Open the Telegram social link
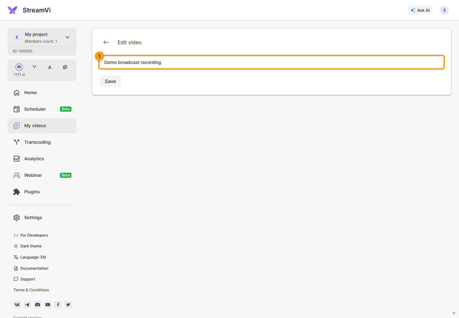This screenshot has height=318, width=459. click(27, 305)
